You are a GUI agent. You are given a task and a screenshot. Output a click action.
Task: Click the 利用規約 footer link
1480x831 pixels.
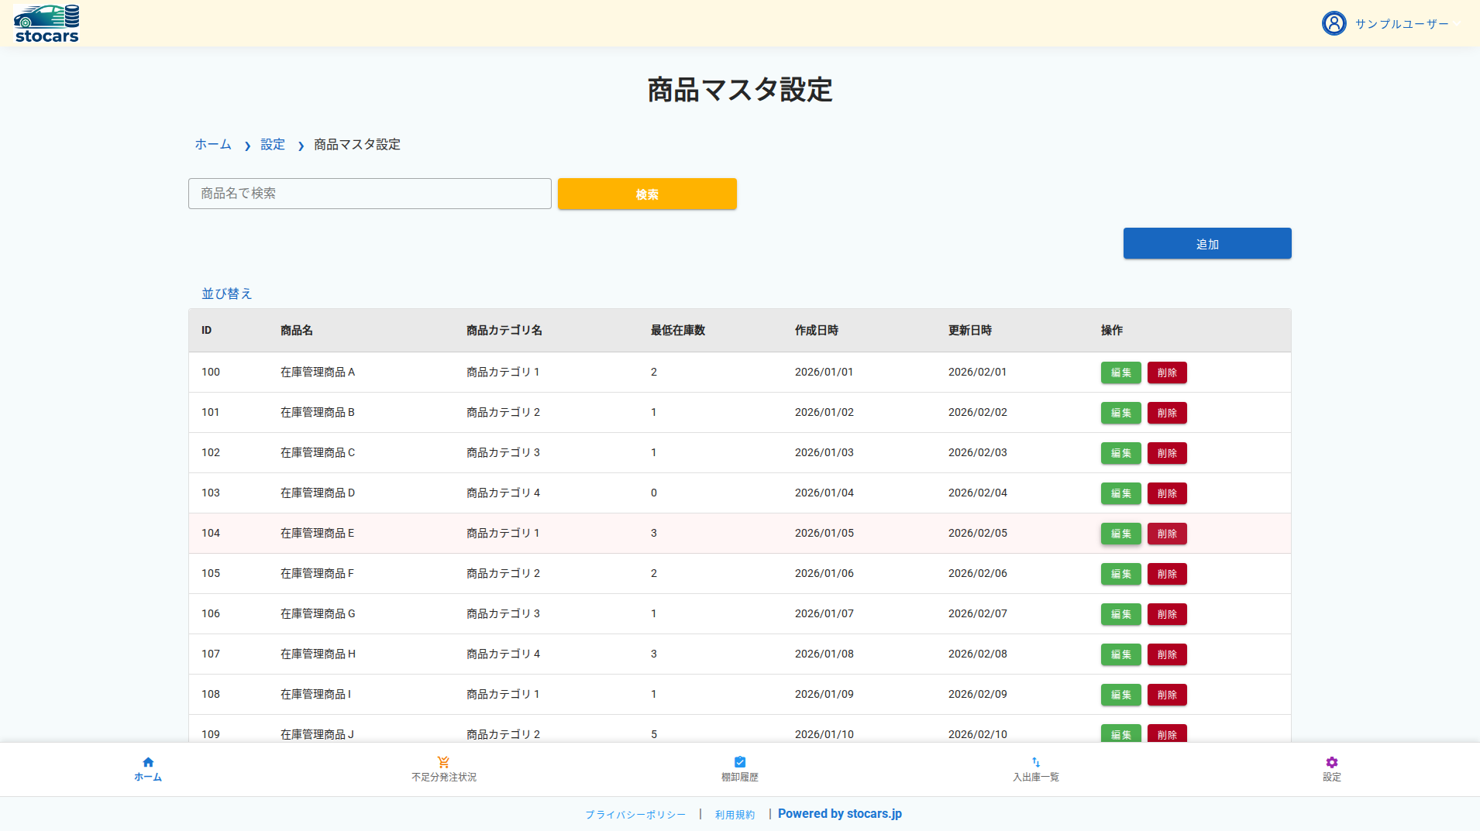(x=735, y=815)
